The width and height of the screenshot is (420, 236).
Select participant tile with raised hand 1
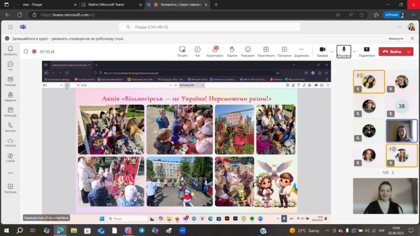[x=402, y=155]
